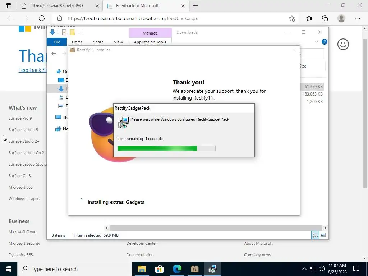Select file sized 1,200 KB

(315, 102)
